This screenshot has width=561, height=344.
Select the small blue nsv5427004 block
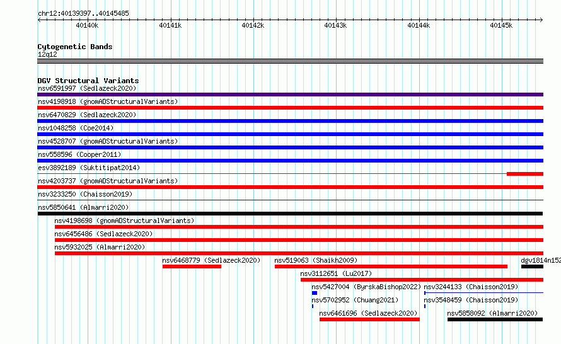click(x=315, y=293)
